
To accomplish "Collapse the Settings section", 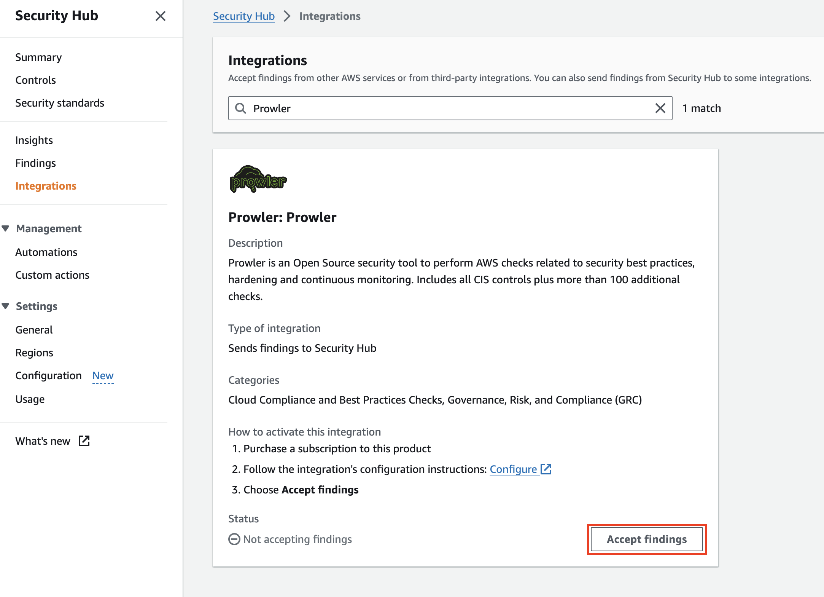I will (6, 306).
